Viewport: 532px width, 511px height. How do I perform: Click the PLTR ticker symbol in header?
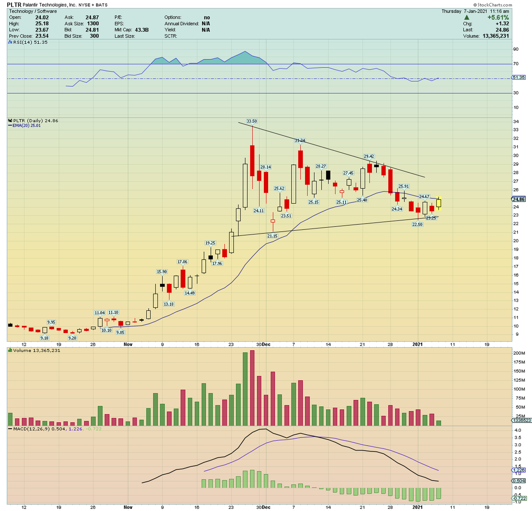point(14,5)
